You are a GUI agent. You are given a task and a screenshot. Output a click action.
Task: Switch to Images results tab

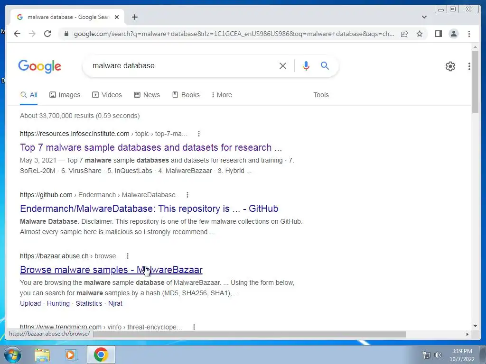[65, 95]
